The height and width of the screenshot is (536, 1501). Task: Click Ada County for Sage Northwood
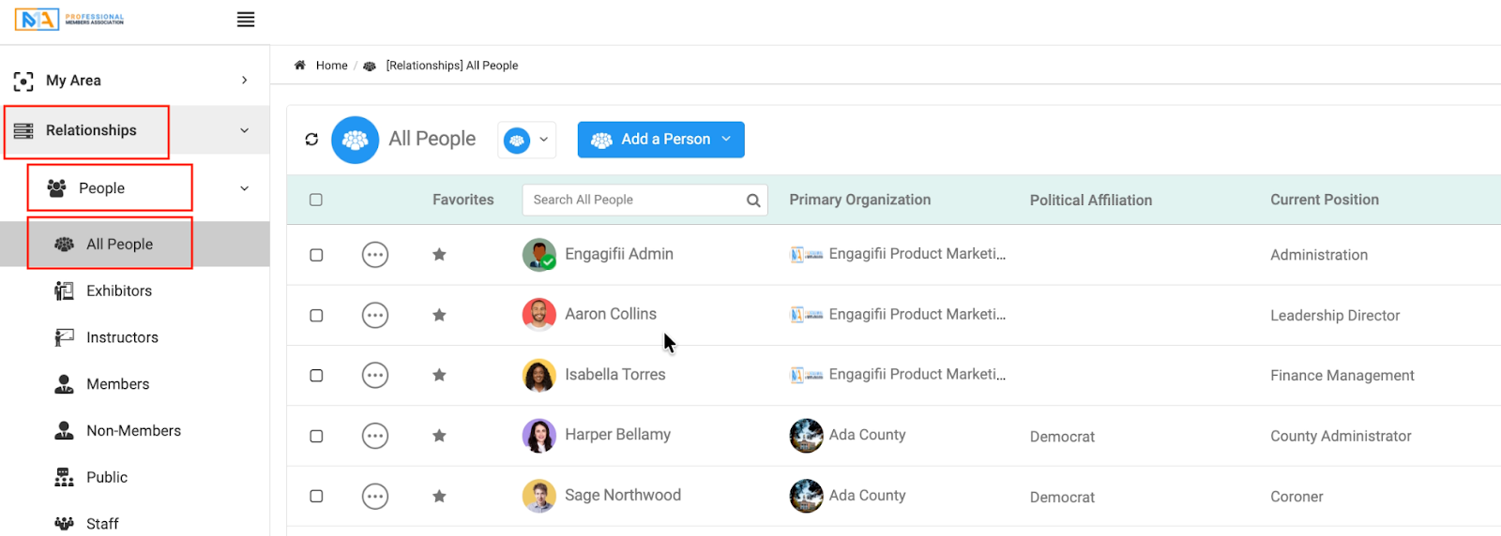[867, 496]
